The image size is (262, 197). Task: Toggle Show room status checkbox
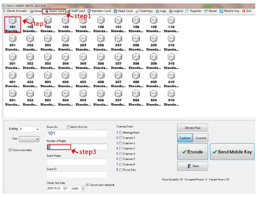[10, 150]
